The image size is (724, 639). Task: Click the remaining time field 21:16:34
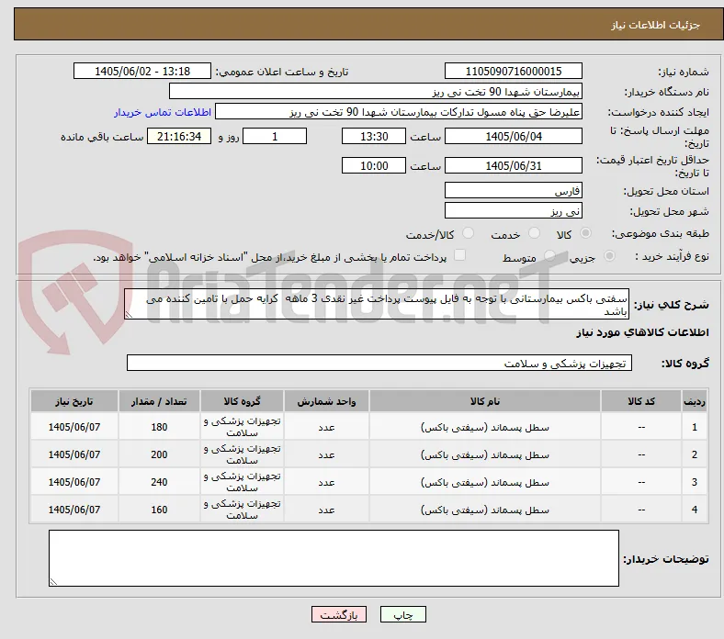point(179,136)
